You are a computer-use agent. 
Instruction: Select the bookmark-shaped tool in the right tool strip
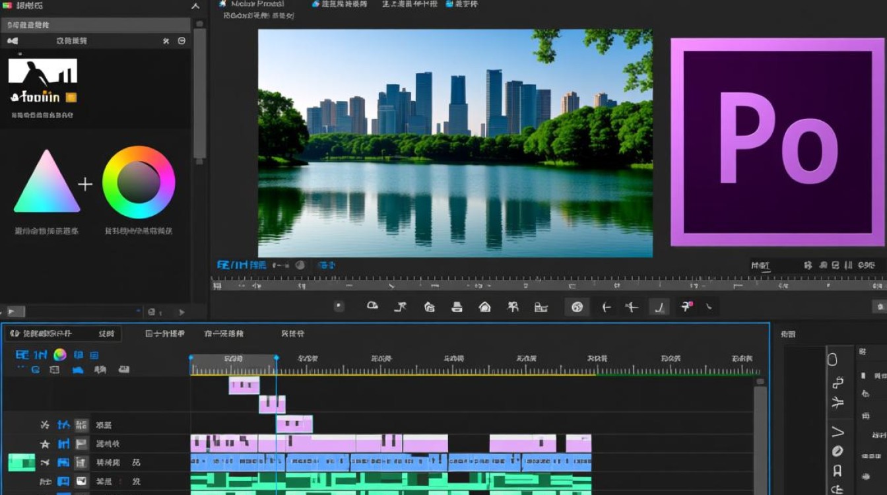838,471
